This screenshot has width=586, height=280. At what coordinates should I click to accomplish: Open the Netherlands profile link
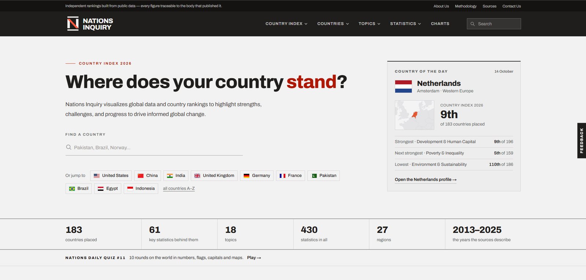[426, 180]
